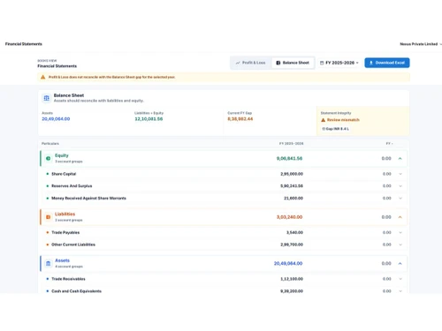Click the balance scale icon beside Balance Sheet heading
The width and height of the screenshot is (442, 331).
pos(47,98)
